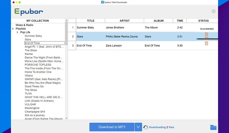Select Home To Another One
The width and height of the screenshot is (229, 133).
(x=38, y=72)
